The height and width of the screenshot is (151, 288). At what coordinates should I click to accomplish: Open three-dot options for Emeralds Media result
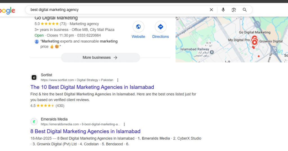tap(124, 124)
